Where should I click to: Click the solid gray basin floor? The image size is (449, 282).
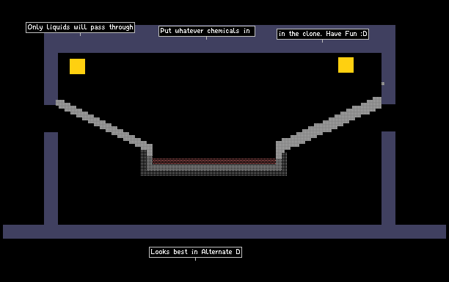[214, 167]
